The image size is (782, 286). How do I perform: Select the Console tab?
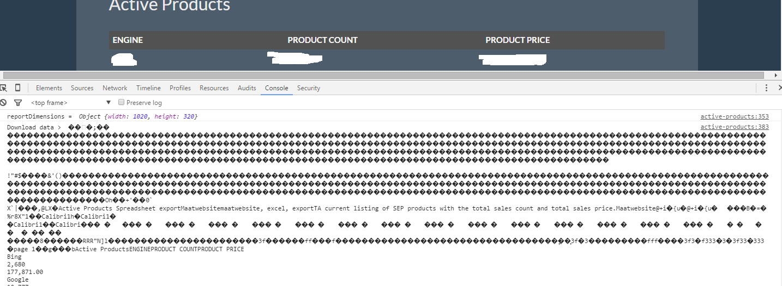(x=276, y=88)
